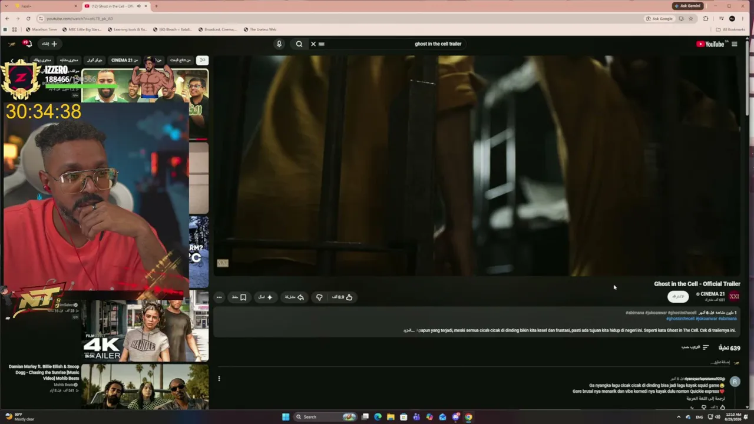Open the Windows Start menu
This screenshot has width=754, height=424.
286,417
